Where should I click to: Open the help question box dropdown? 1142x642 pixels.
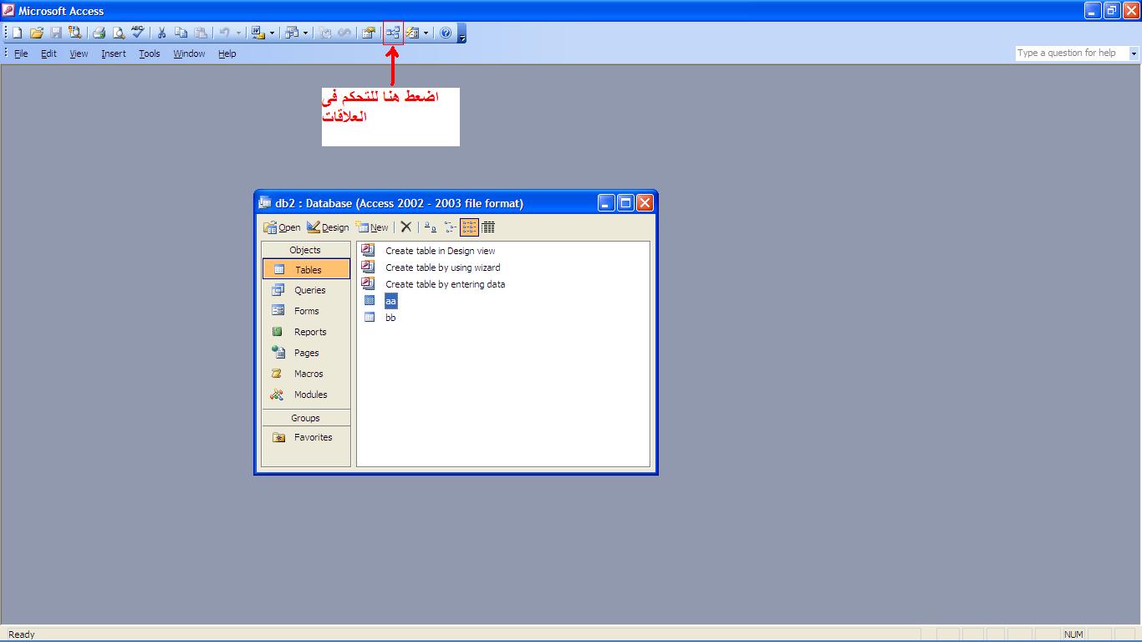point(1134,53)
